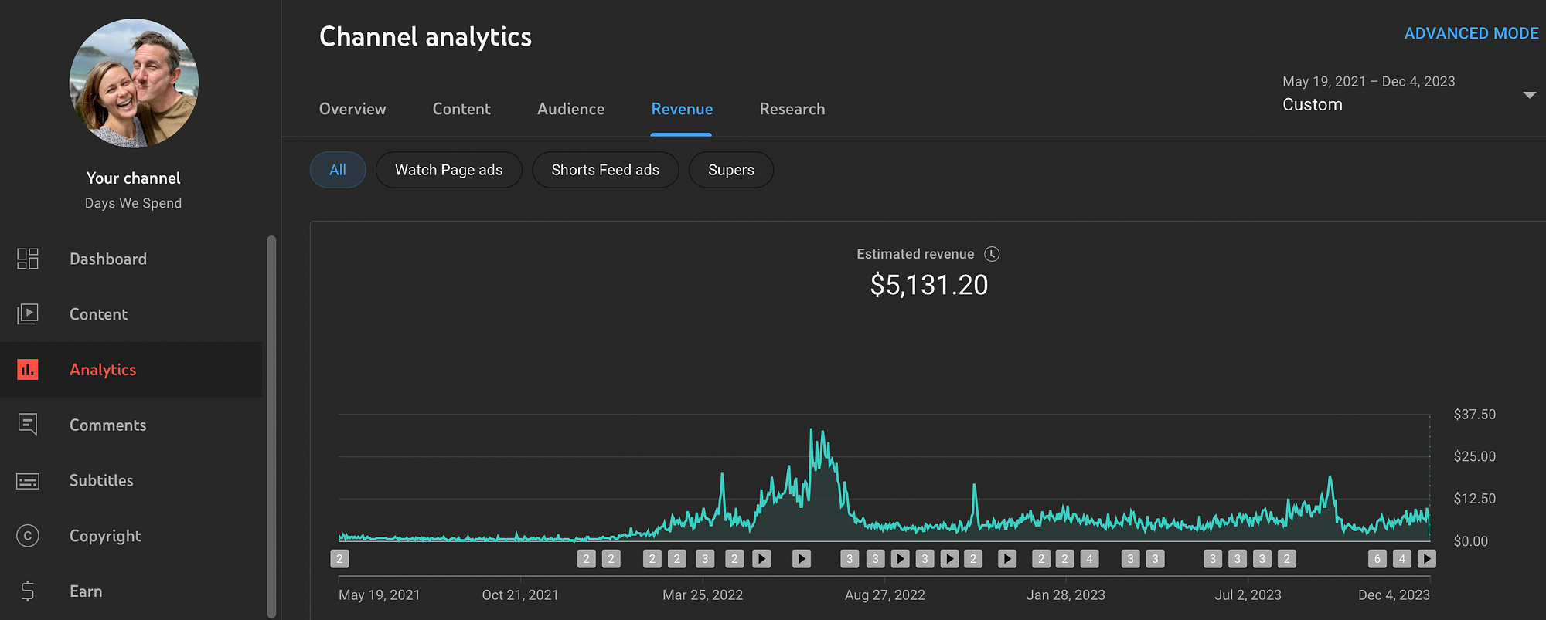This screenshot has height=620, width=1546.
Task: Click the Jan 28, 2023 axis date
Action: (x=1066, y=595)
